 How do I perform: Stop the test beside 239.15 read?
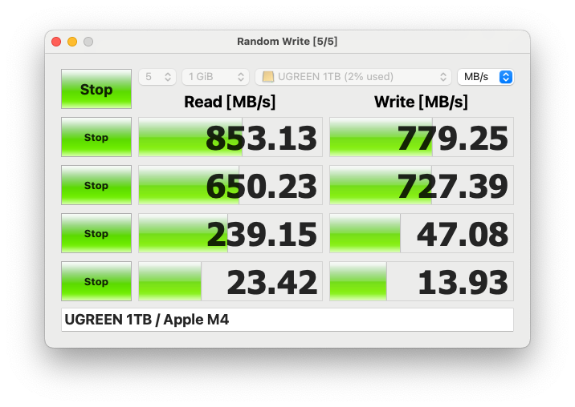(x=96, y=233)
